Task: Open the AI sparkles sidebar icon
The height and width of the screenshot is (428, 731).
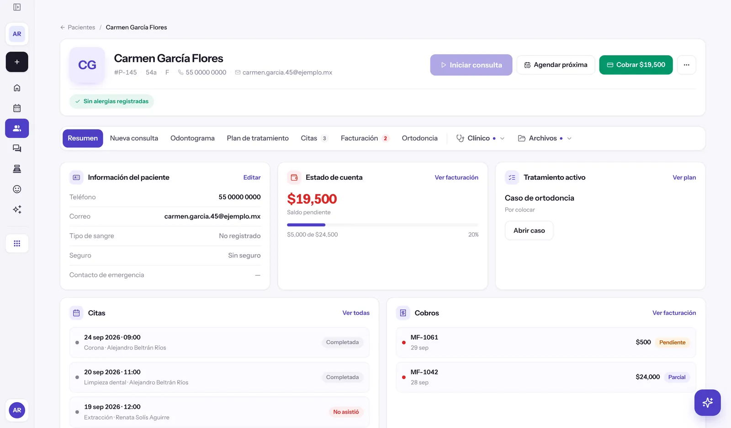Action: 17,209
